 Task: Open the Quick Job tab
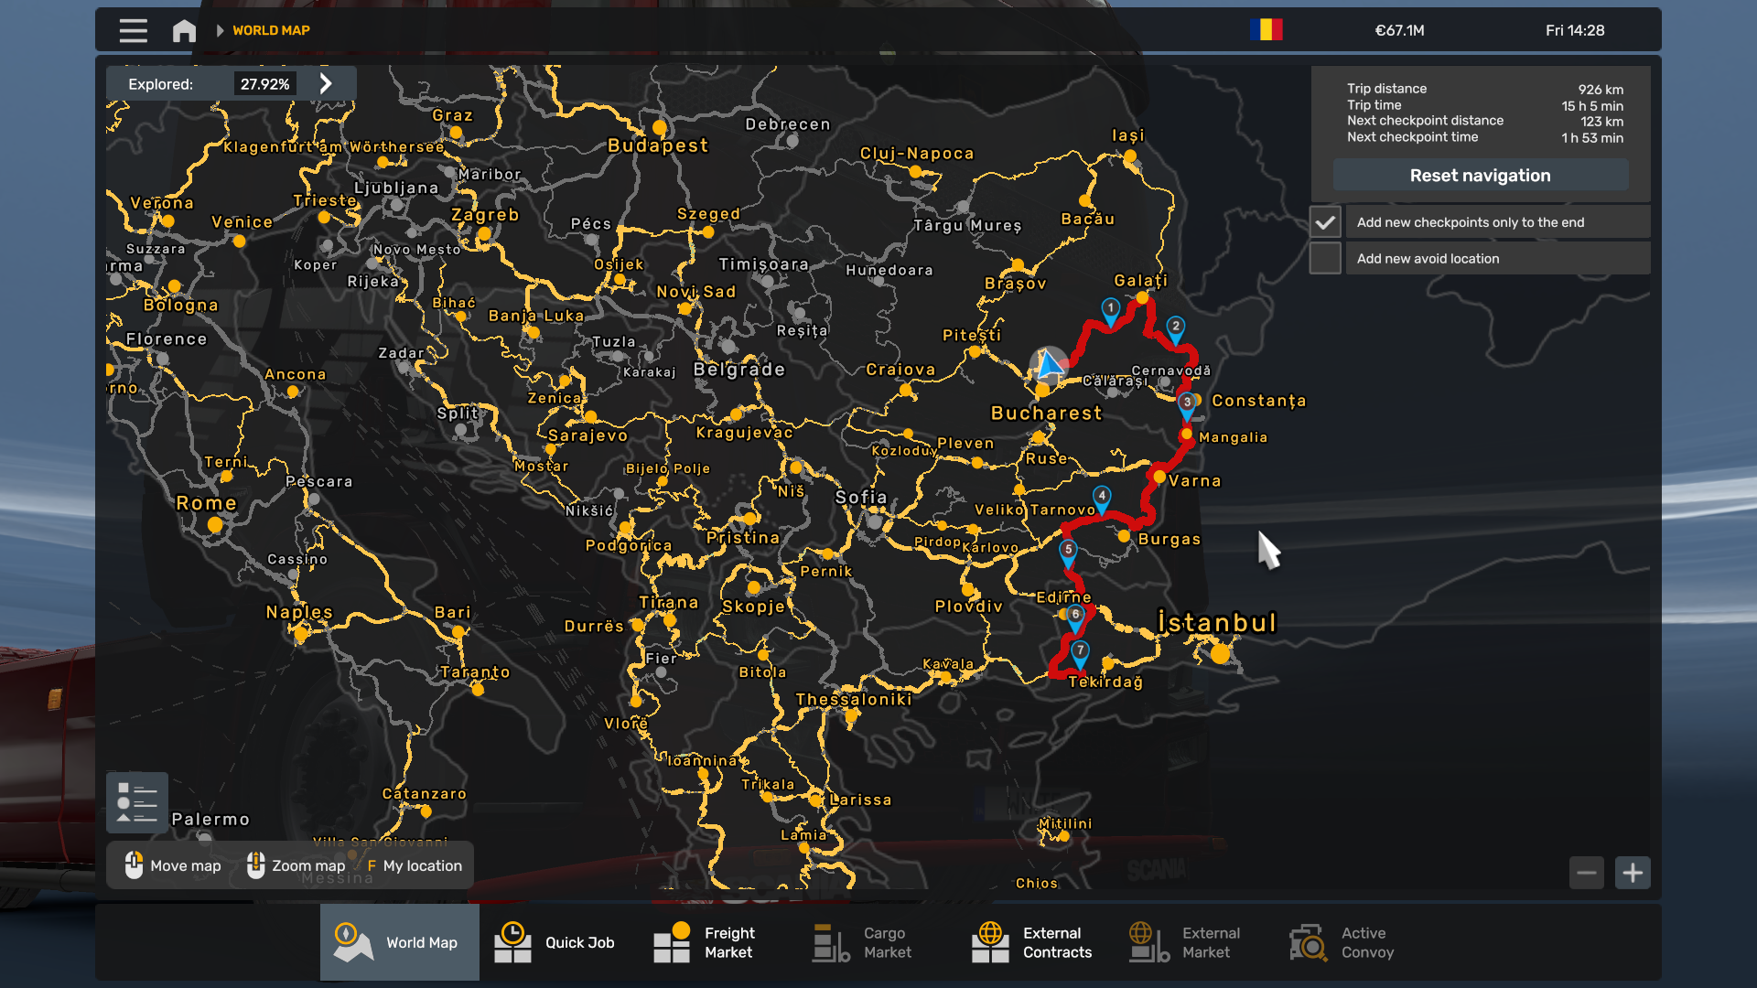tap(558, 942)
